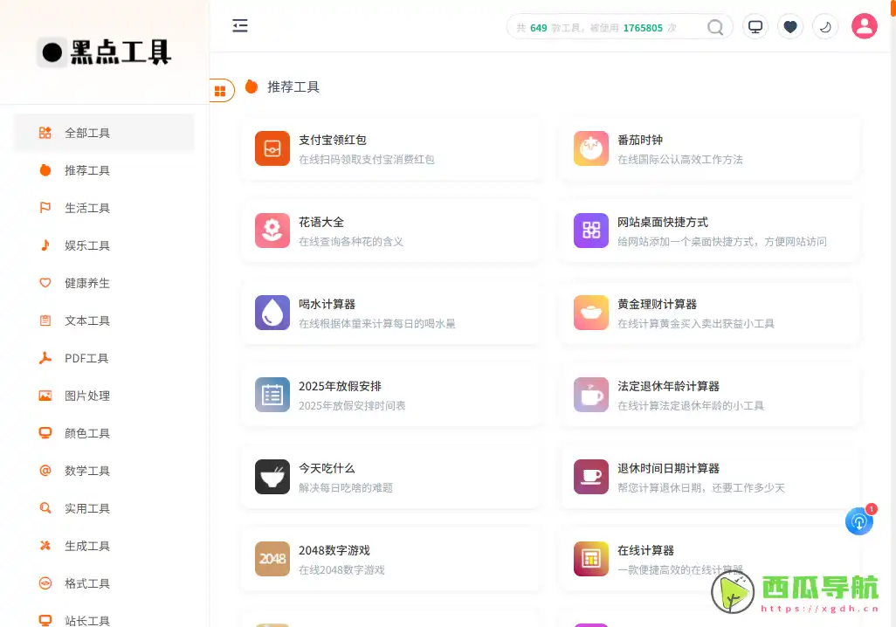Select 娱乐工具 in the sidebar
This screenshot has height=627, width=896.
[x=104, y=245]
